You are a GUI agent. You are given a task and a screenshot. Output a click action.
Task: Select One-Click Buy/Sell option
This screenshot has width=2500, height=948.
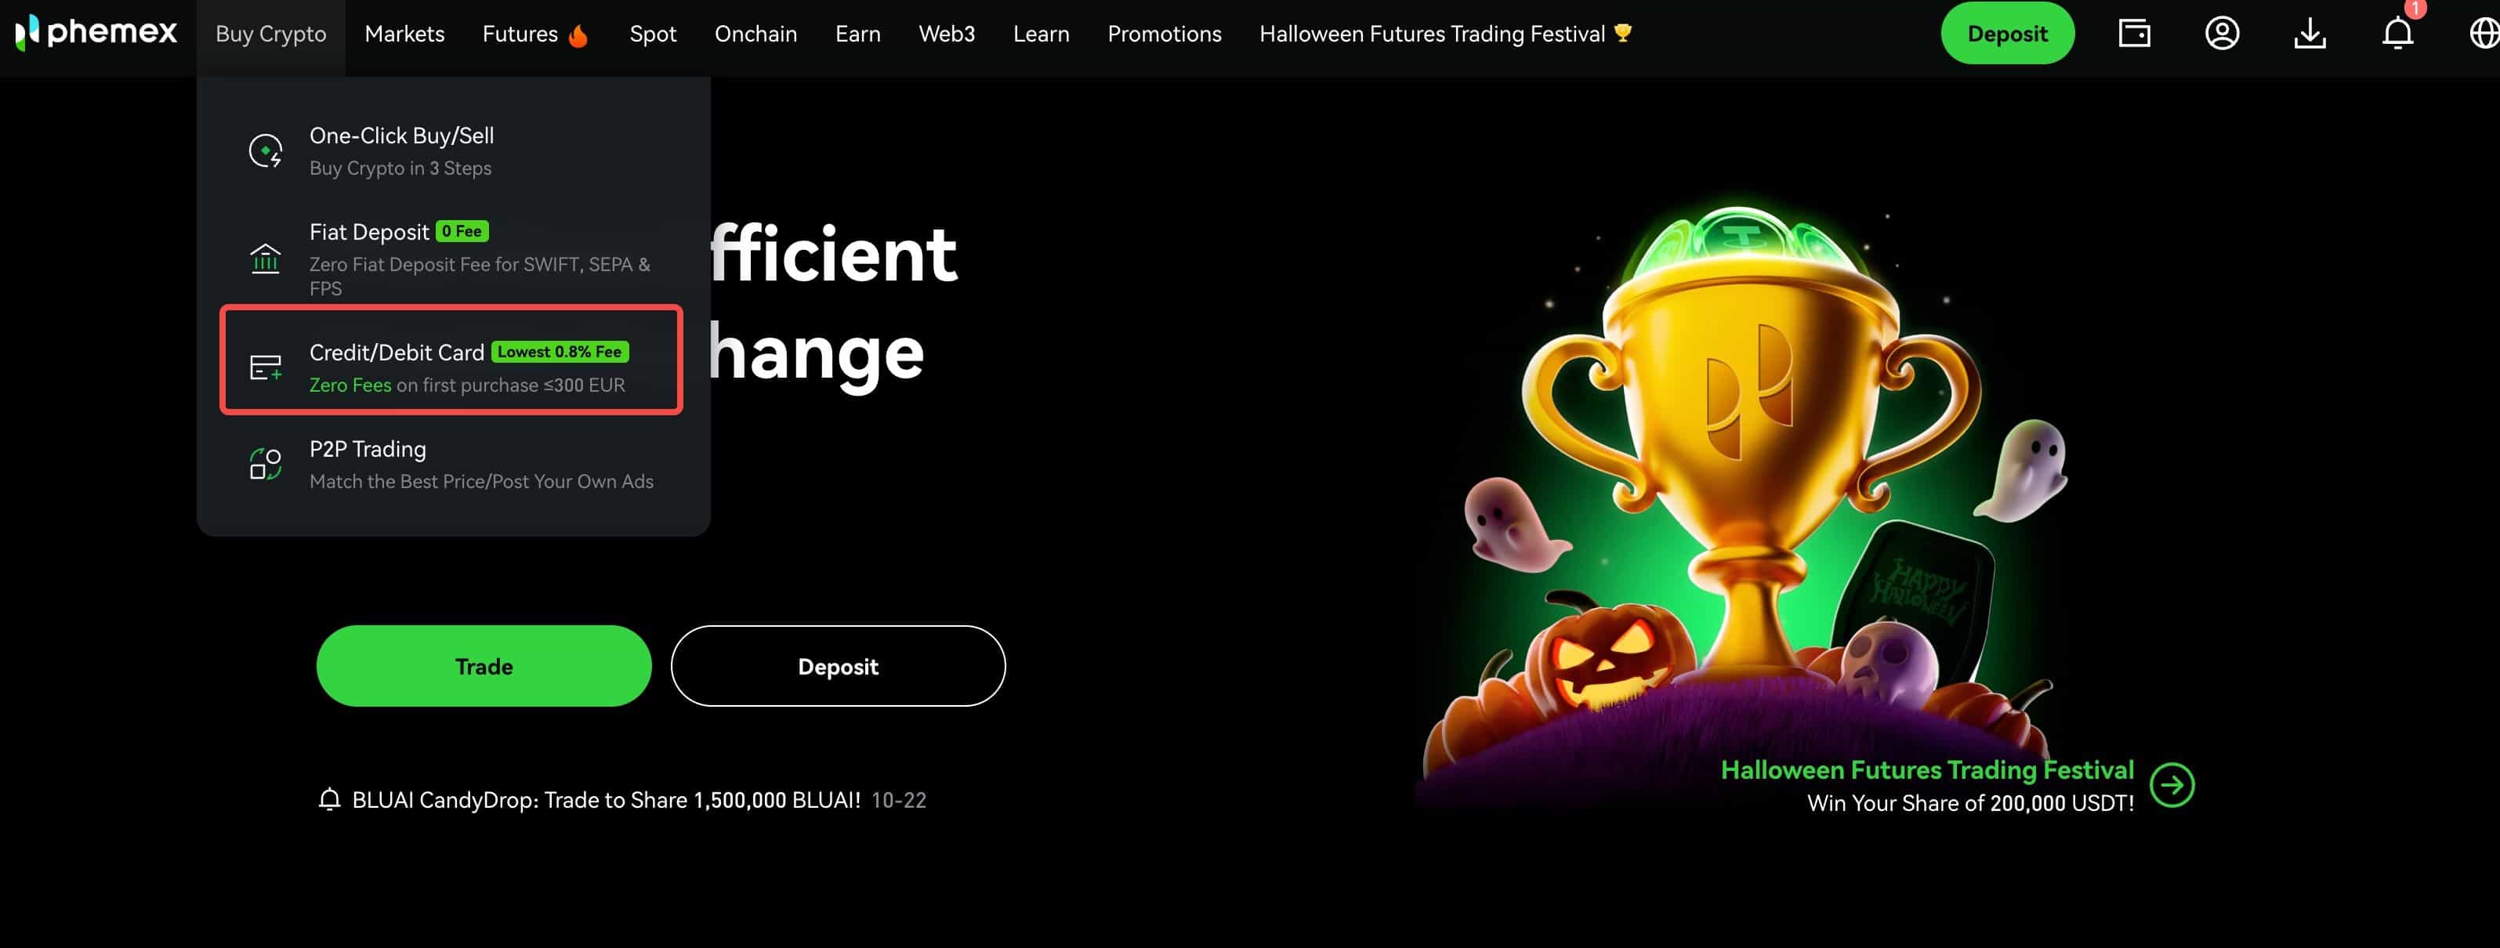[x=452, y=151]
